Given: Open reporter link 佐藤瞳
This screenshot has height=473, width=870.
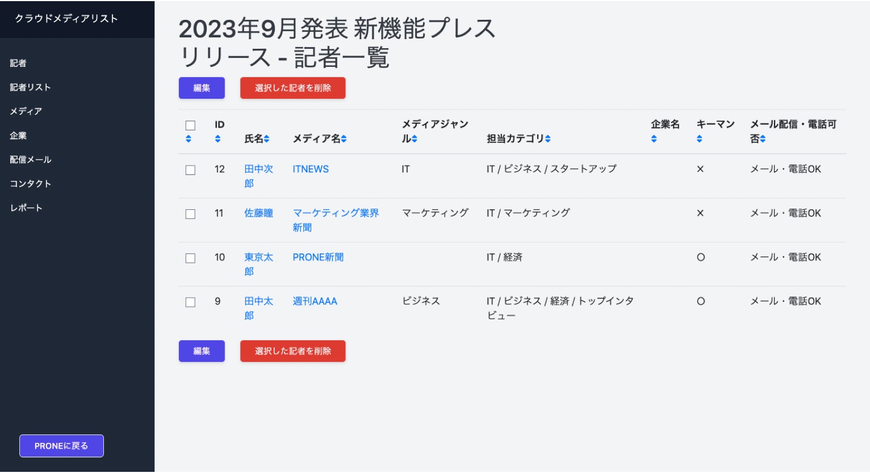Looking at the screenshot, I should pyautogui.click(x=258, y=213).
